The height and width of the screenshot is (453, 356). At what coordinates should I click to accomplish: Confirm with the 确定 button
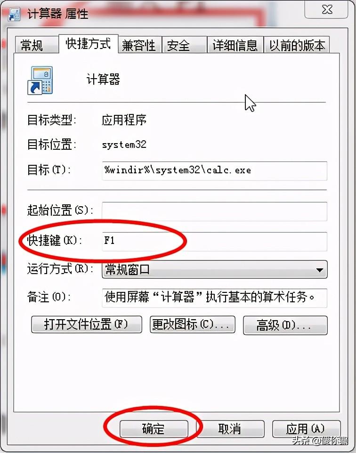pyautogui.click(x=154, y=429)
